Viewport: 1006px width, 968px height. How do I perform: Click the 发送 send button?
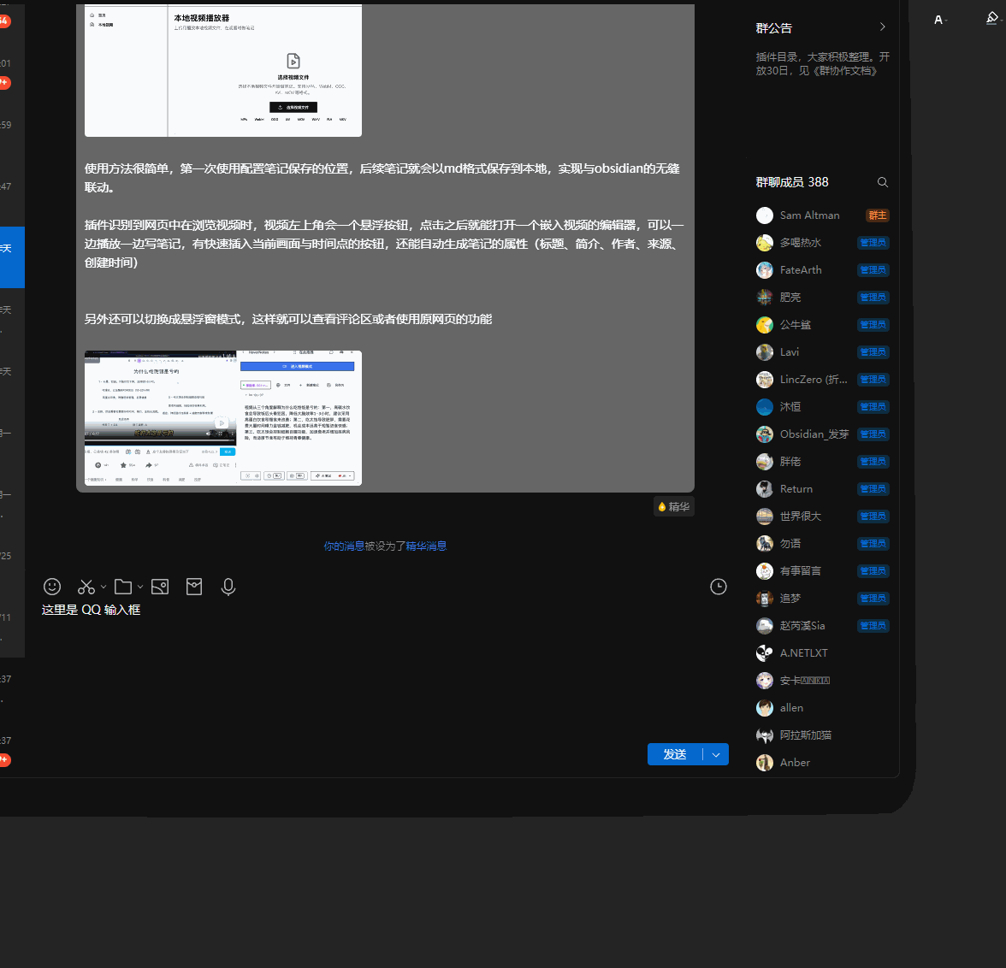(x=675, y=755)
